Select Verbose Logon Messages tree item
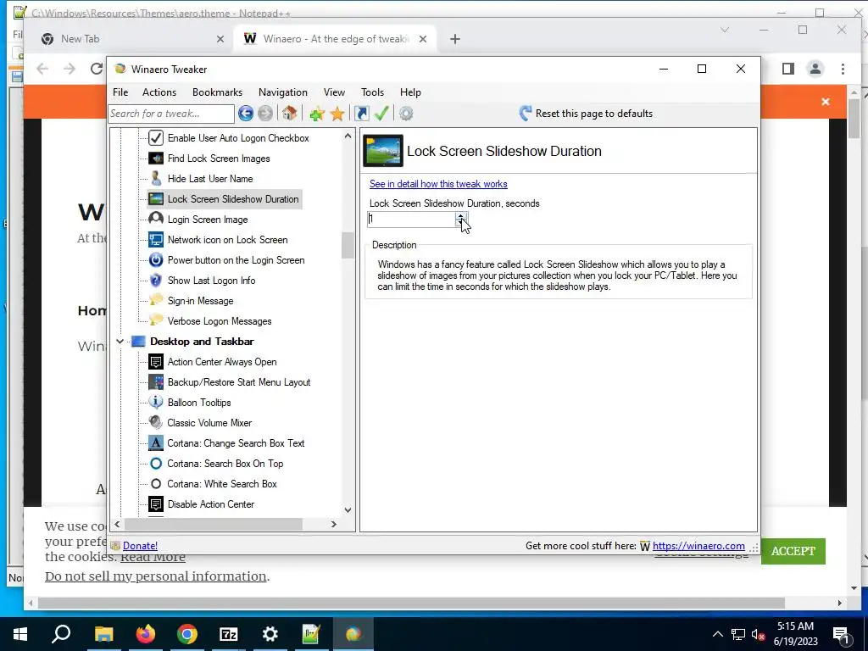The height and width of the screenshot is (651, 868). [x=220, y=321]
